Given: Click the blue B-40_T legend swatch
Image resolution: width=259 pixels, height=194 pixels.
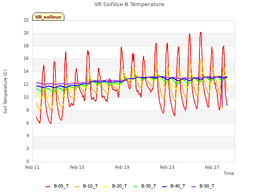Looking at the screenshot, I should coord(165,187).
